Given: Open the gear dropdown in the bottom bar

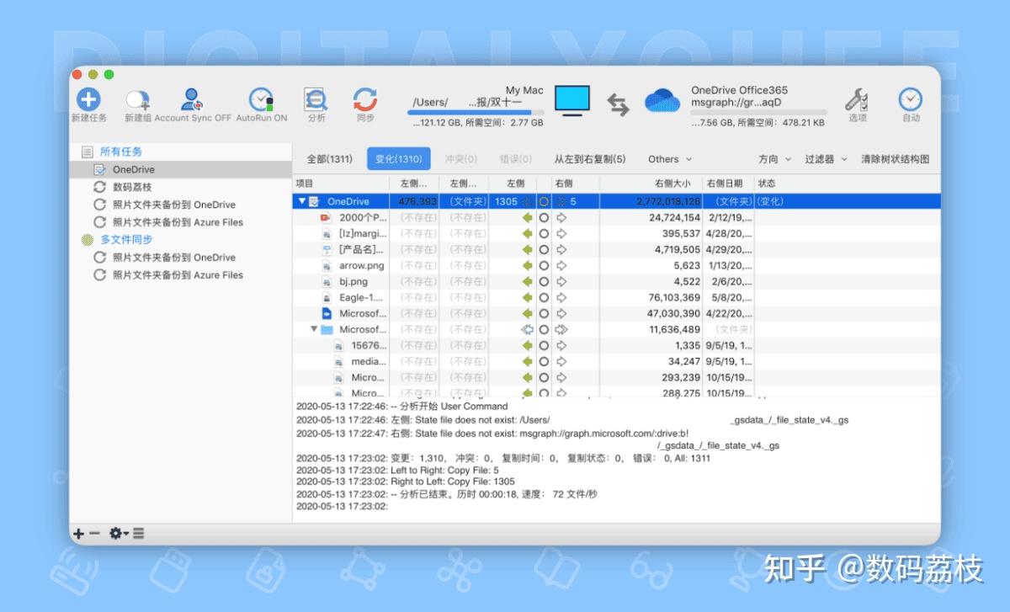Looking at the screenshot, I should (118, 534).
